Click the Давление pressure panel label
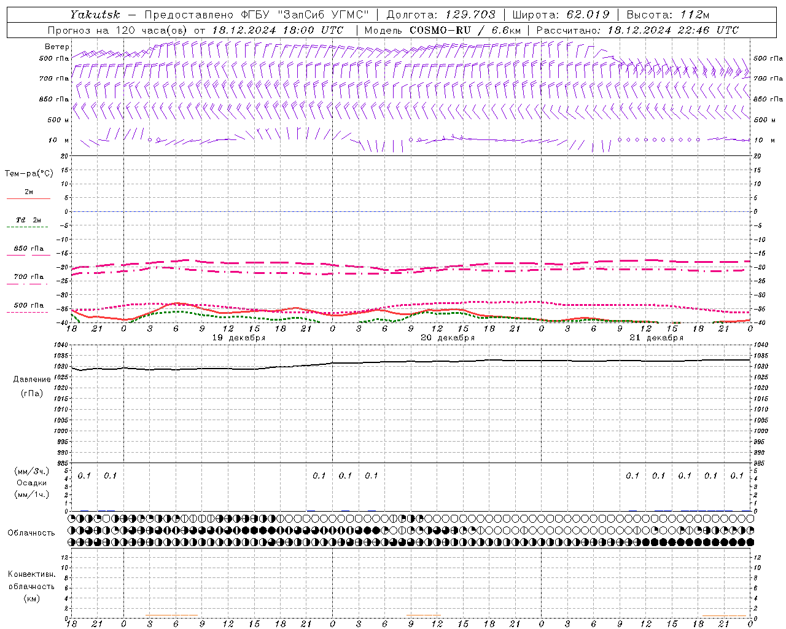This screenshot has height=629, width=786. pos(32,379)
